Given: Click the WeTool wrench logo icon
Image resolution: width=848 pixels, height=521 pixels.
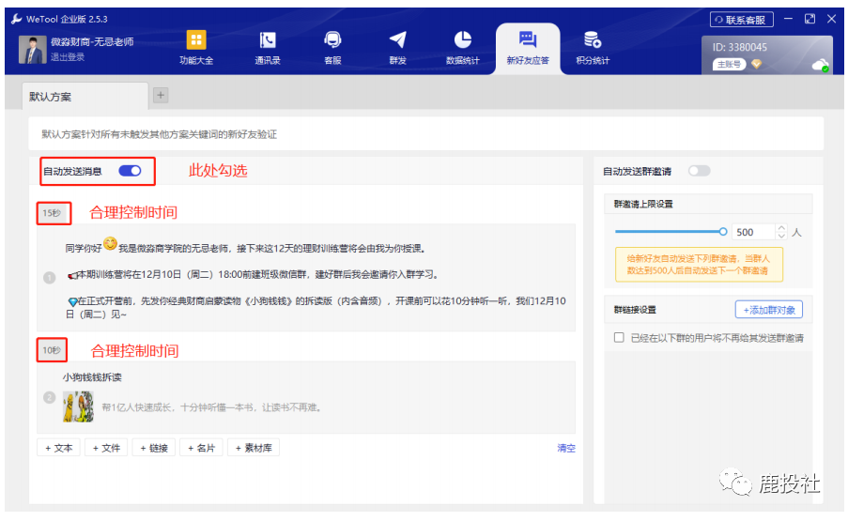Looking at the screenshot, I should [16, 19].
